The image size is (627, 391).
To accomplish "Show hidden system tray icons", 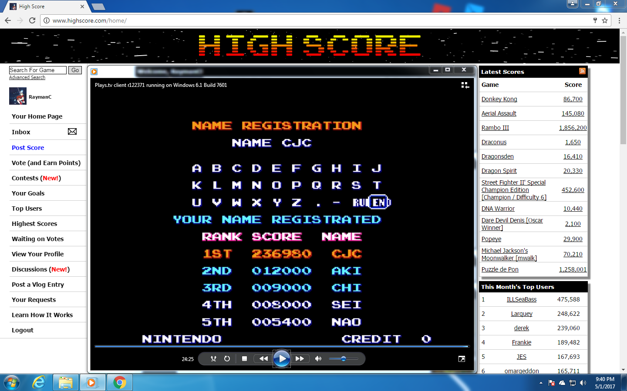I will point(541,383).
